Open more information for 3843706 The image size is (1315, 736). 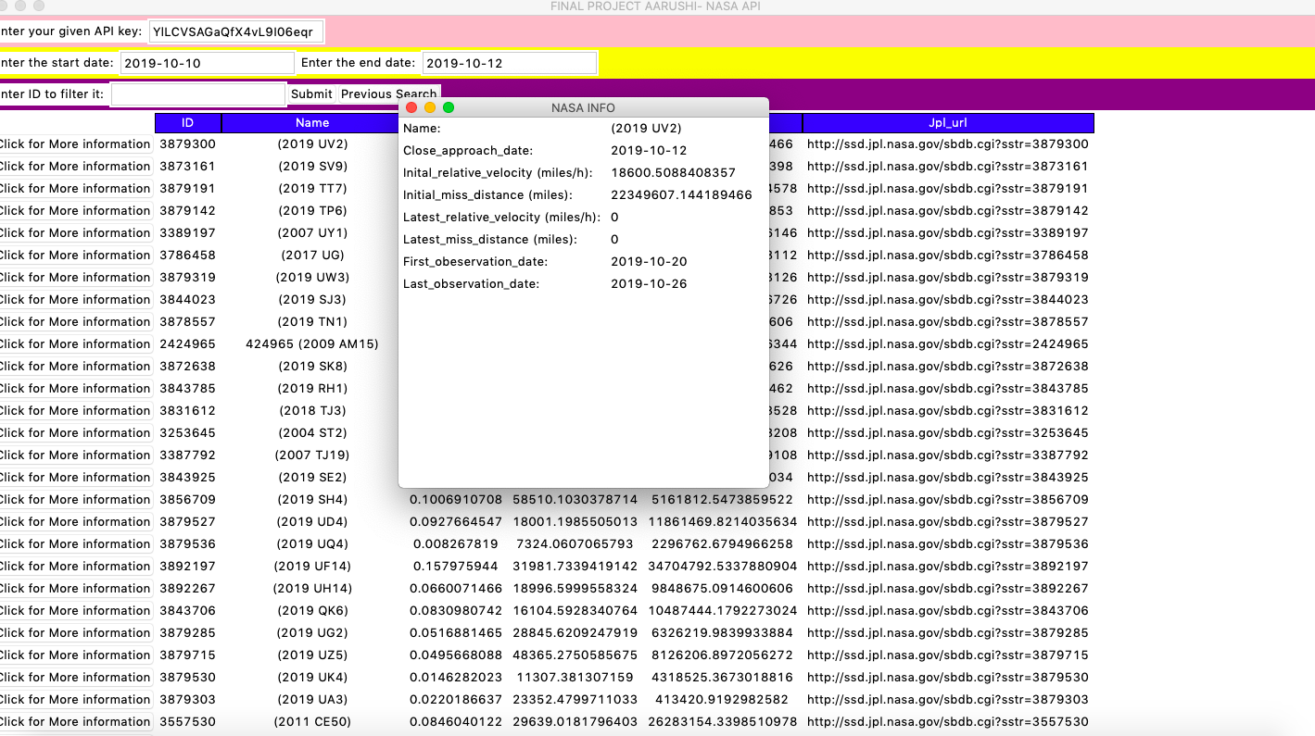click(74, 611)
